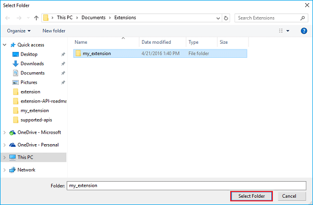The width and height of the screenshot is (313, 205).
Task: Click Documents in the address breadcrumb
Action: tap(93, 18)
